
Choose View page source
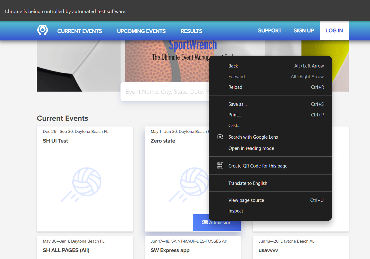pyautogui.click(x=270, y=200)
